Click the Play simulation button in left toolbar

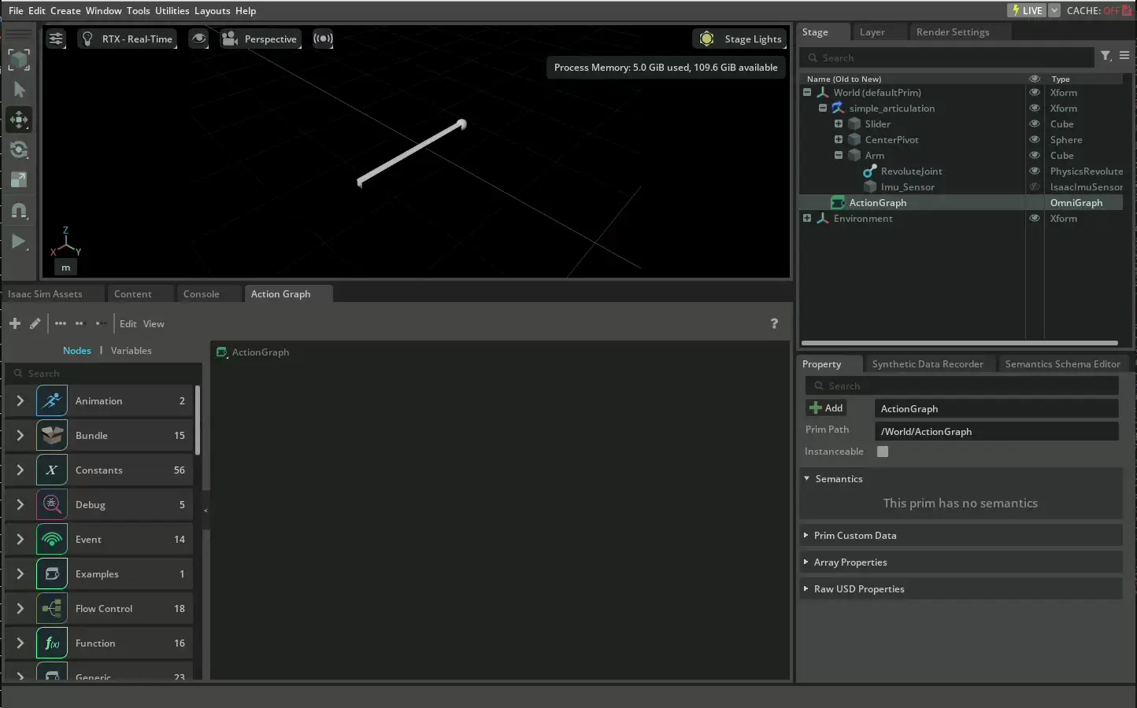pyautogui.click(x=18, y=242)
